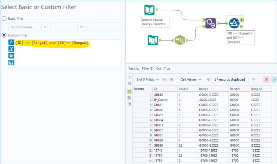
Task: Click the ID column header
Action: tap(165, 89)
